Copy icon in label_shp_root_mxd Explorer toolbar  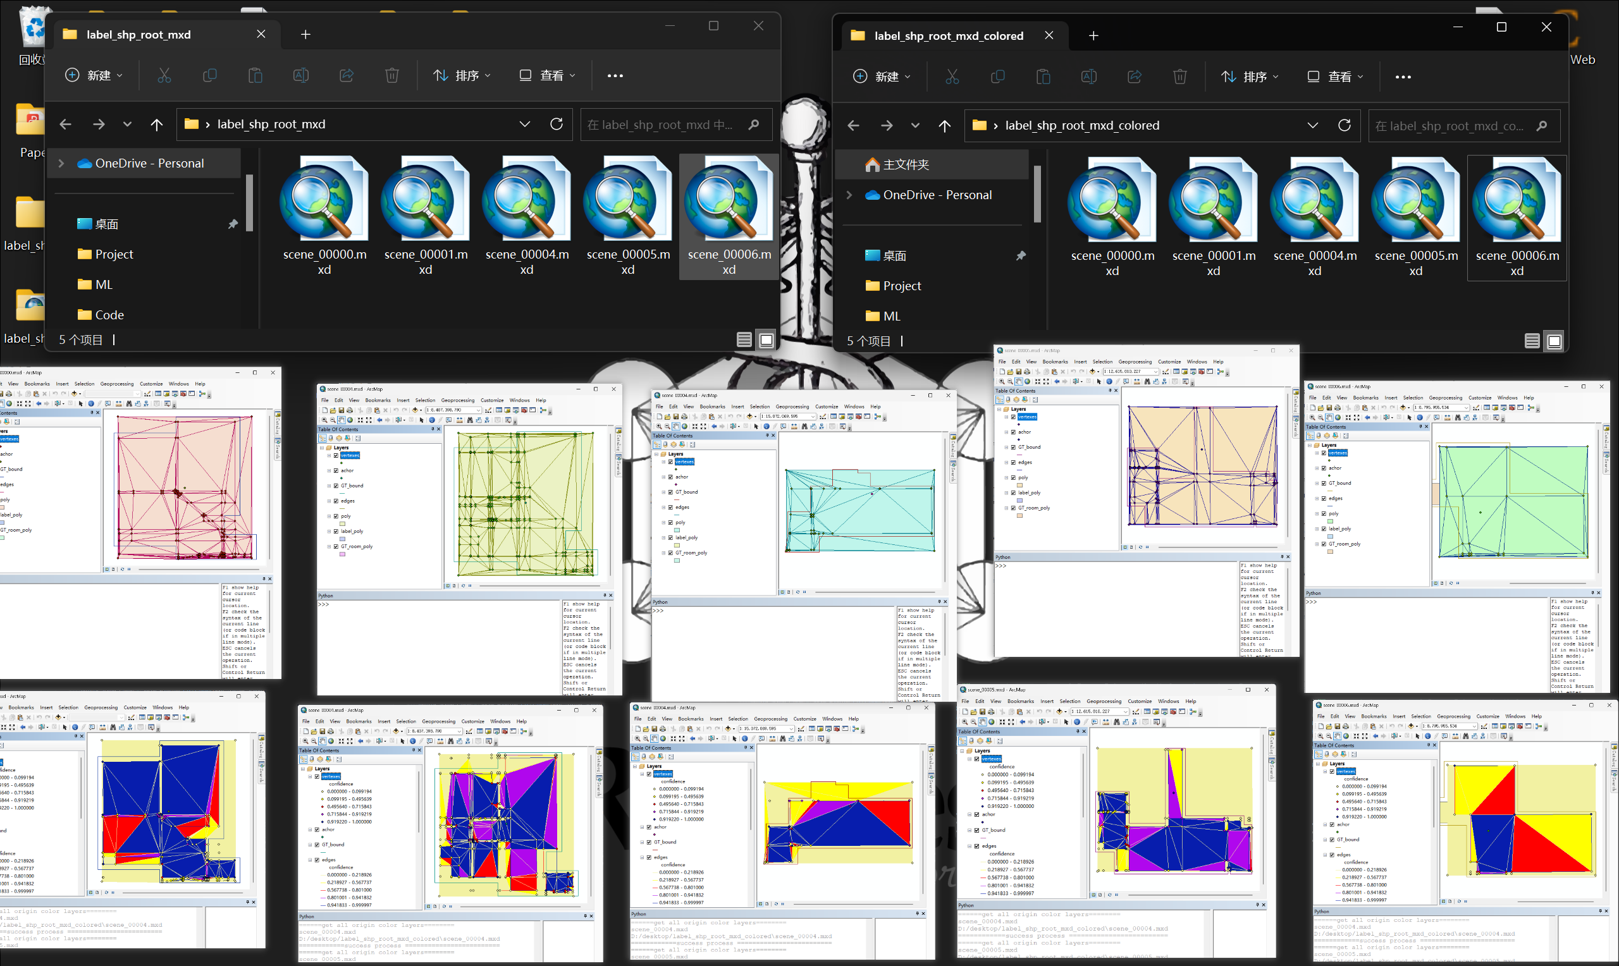(209, 75)
